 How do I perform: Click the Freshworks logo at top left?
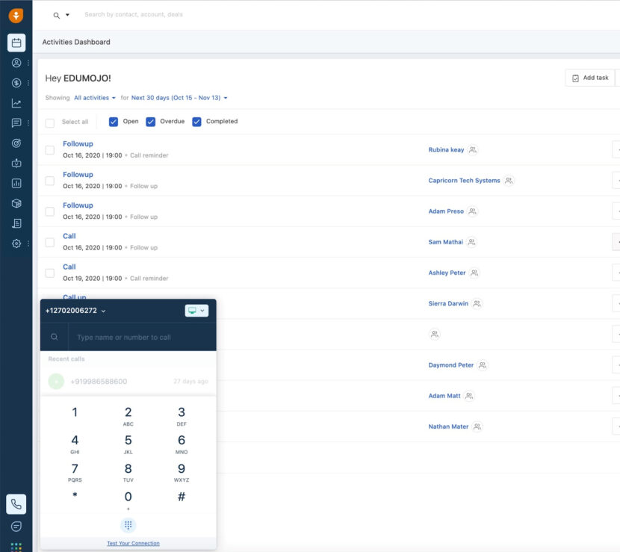pos(16,14)
